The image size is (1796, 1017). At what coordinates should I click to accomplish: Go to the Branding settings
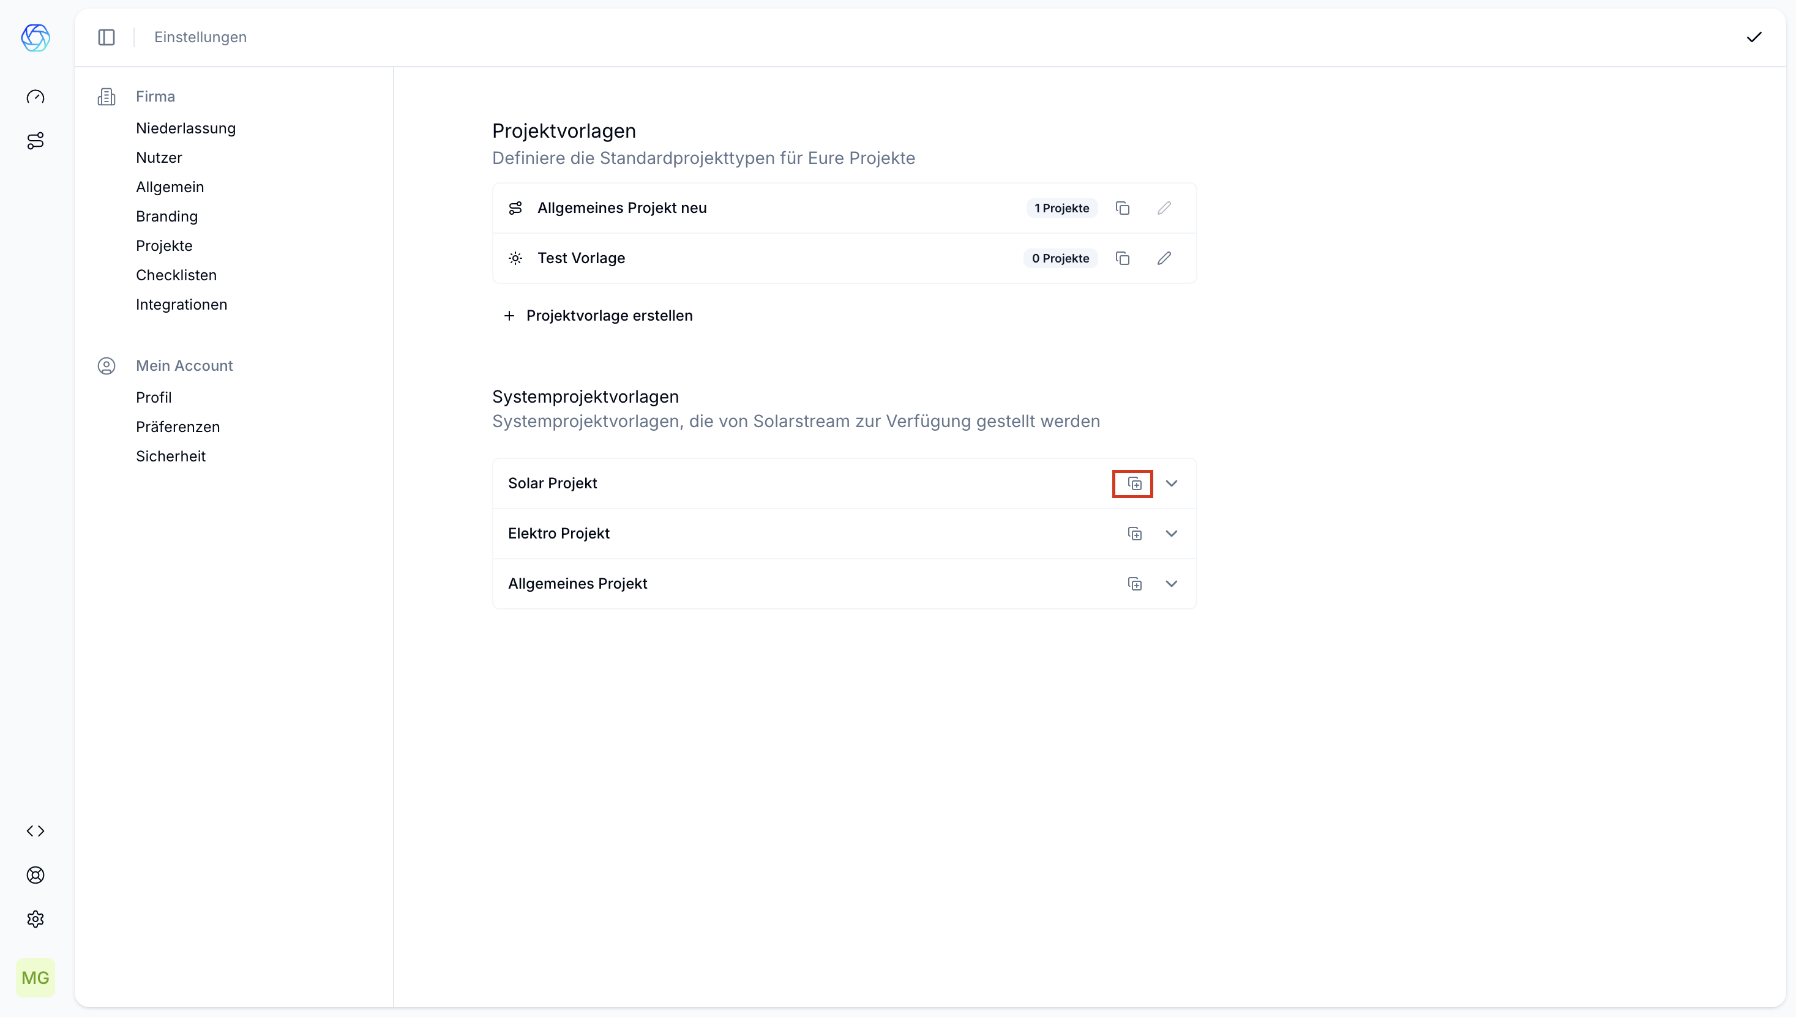point(167,217)
